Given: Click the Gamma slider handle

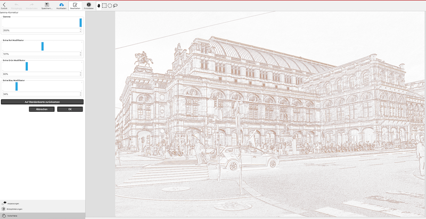Looking at the screenshot, I should pyautogui.click(x=80, y=23).
